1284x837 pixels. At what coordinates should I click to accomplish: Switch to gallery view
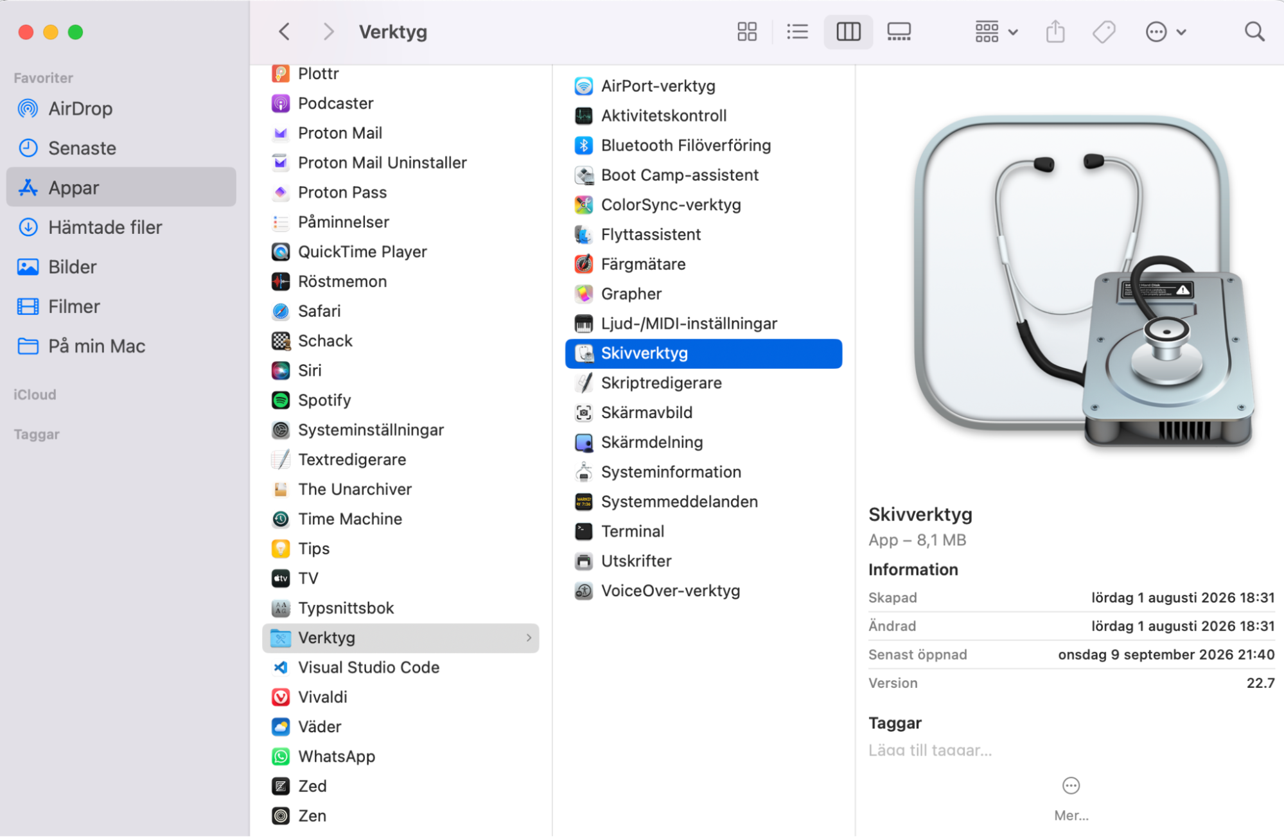click(x=899, y=31)
